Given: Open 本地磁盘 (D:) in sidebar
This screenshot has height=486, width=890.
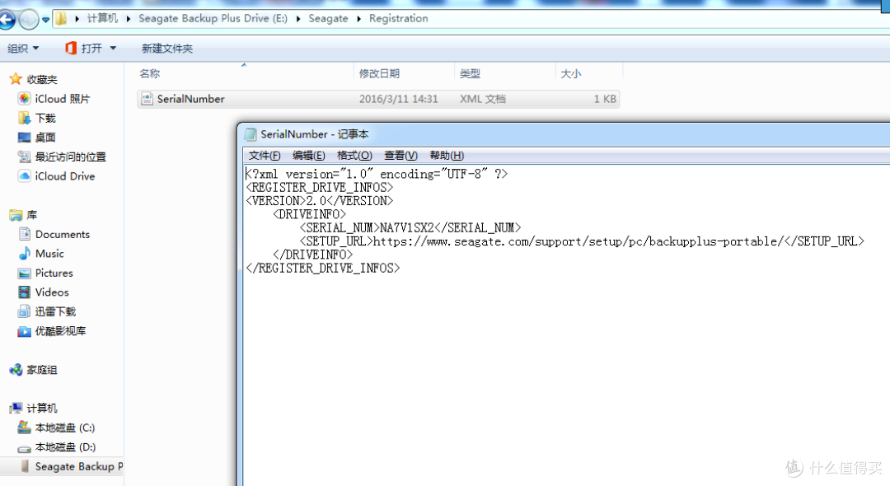Looking at the screenshot, I should click(x=65, y=446).
